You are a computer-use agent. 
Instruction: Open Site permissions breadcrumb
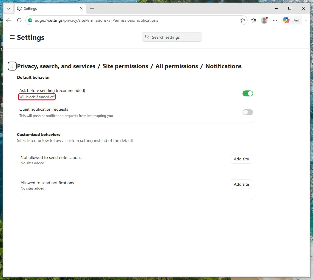(125, 66)
